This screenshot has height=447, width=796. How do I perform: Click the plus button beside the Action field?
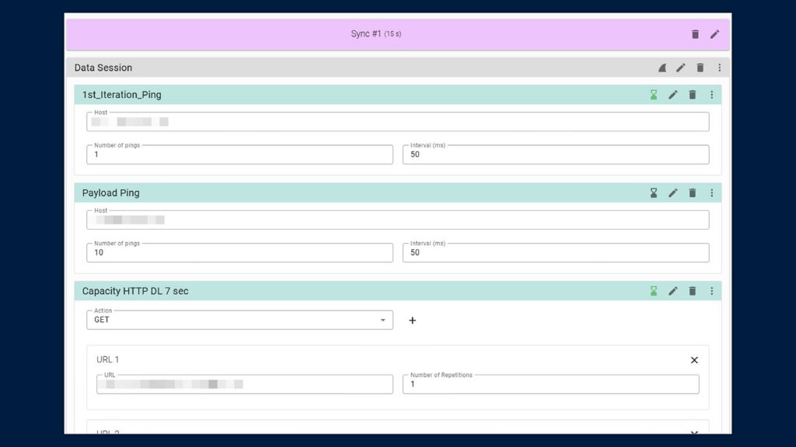coord(412,320)
